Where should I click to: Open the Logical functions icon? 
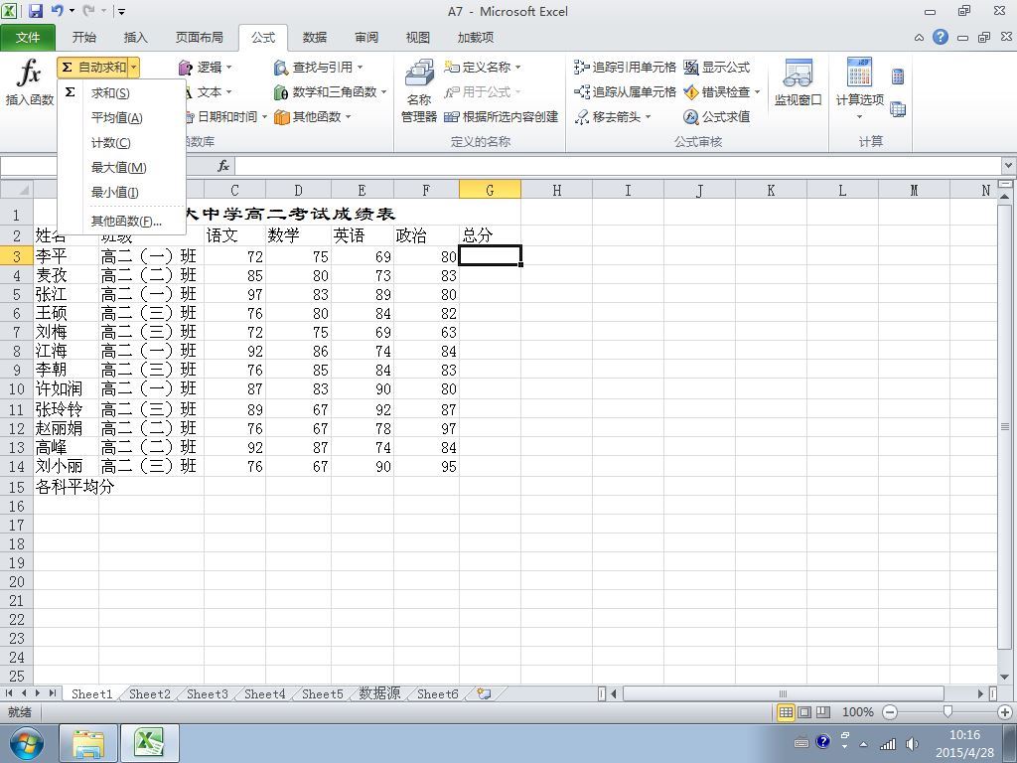point(186,68)
